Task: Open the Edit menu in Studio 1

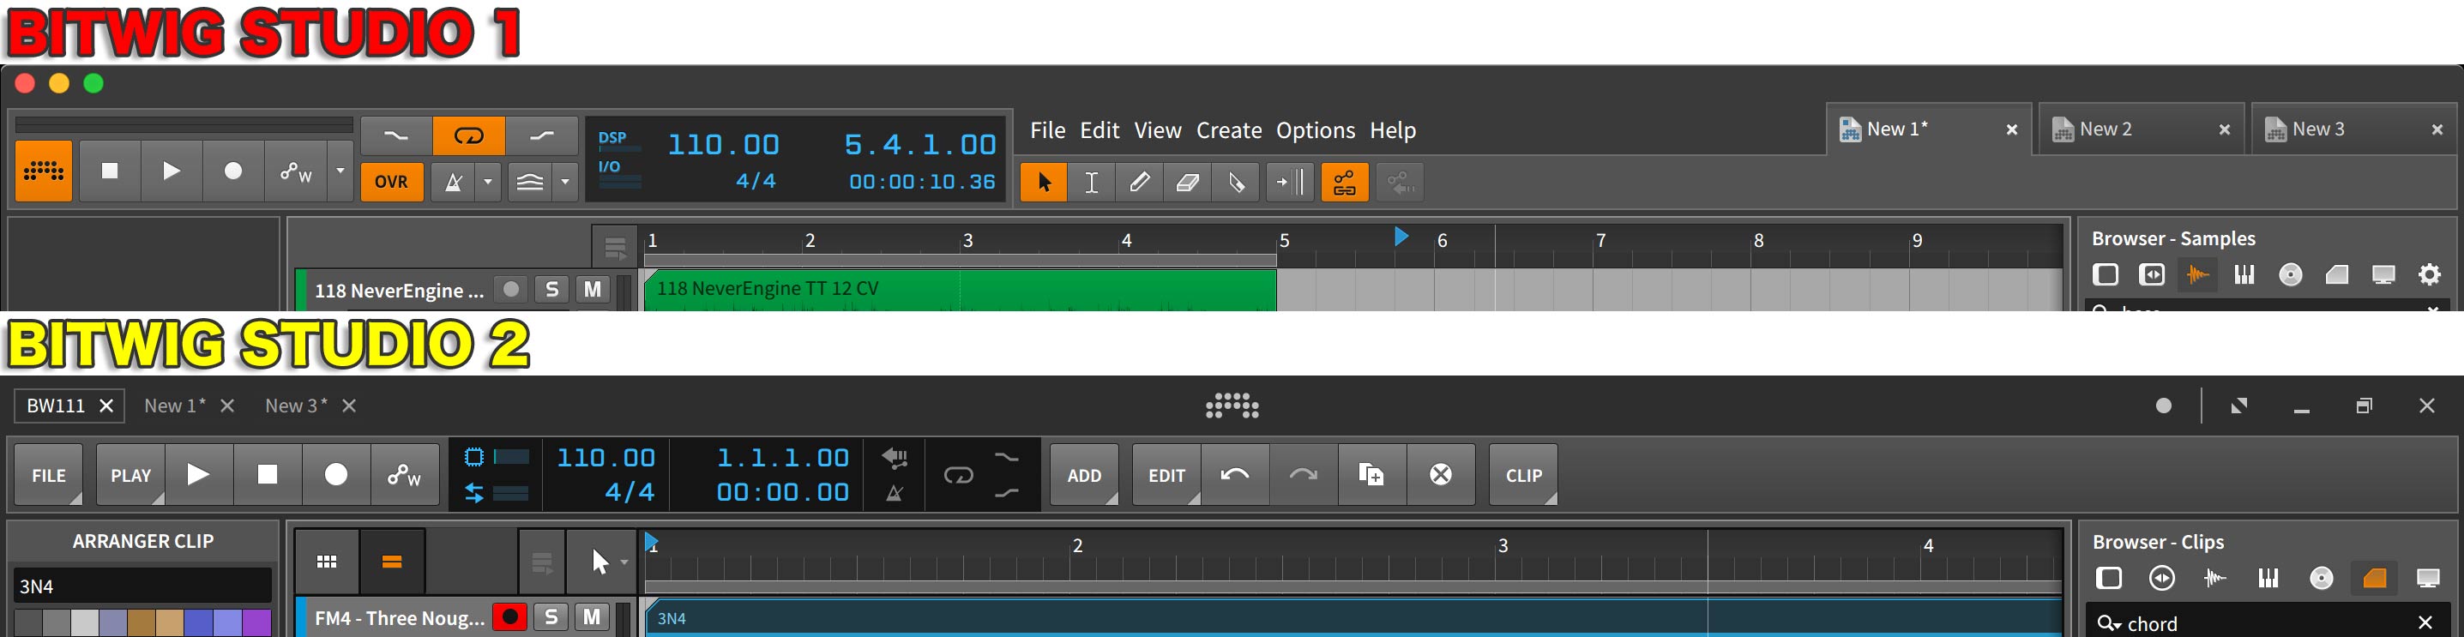Action: tap(1099, 130)
